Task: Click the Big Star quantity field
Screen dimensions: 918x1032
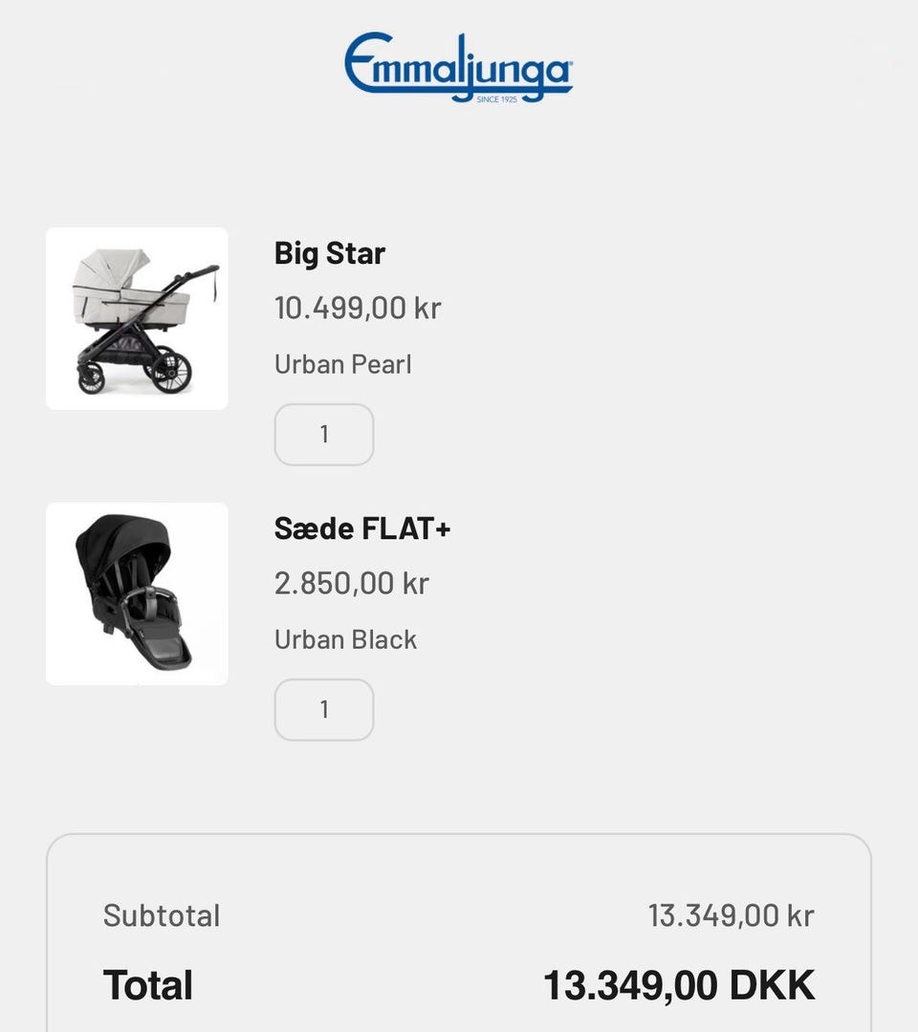Action: [x=324, y=435]
